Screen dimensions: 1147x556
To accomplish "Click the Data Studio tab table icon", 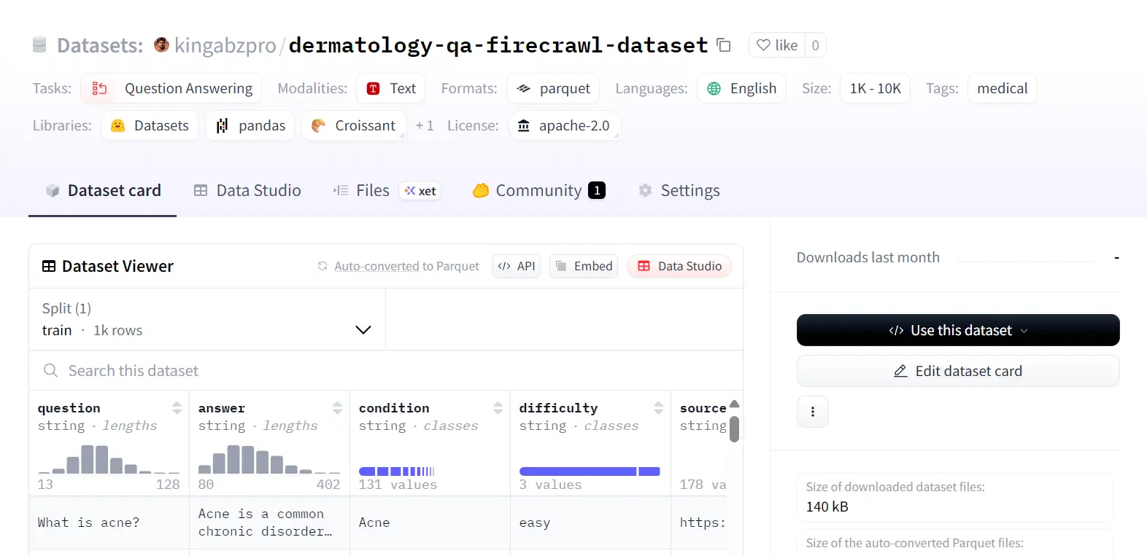I will coord(201,190).
